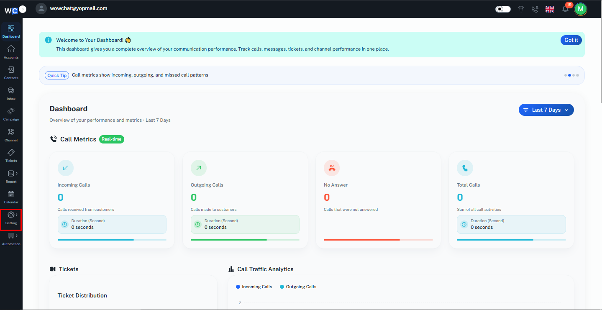
Task: Toggle the Outgoing Calls legend series
Action: tap(298, 287)
